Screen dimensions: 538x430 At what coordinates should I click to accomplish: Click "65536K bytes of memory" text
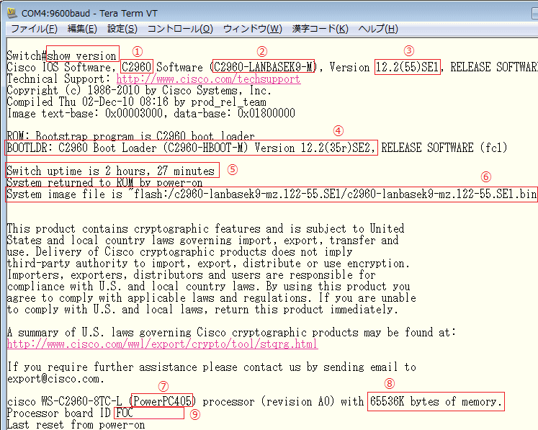(x=436, y=401)
